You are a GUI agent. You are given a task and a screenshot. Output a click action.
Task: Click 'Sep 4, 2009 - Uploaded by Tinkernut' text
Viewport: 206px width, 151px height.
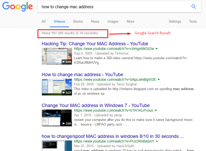coord(101,53)
